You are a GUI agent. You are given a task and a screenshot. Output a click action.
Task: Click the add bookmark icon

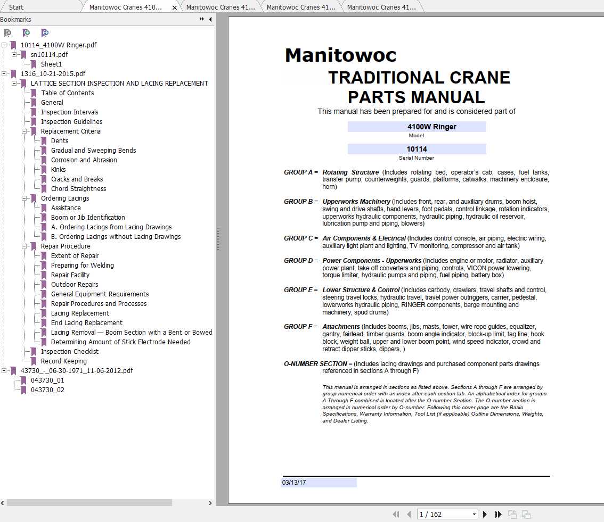26,33
